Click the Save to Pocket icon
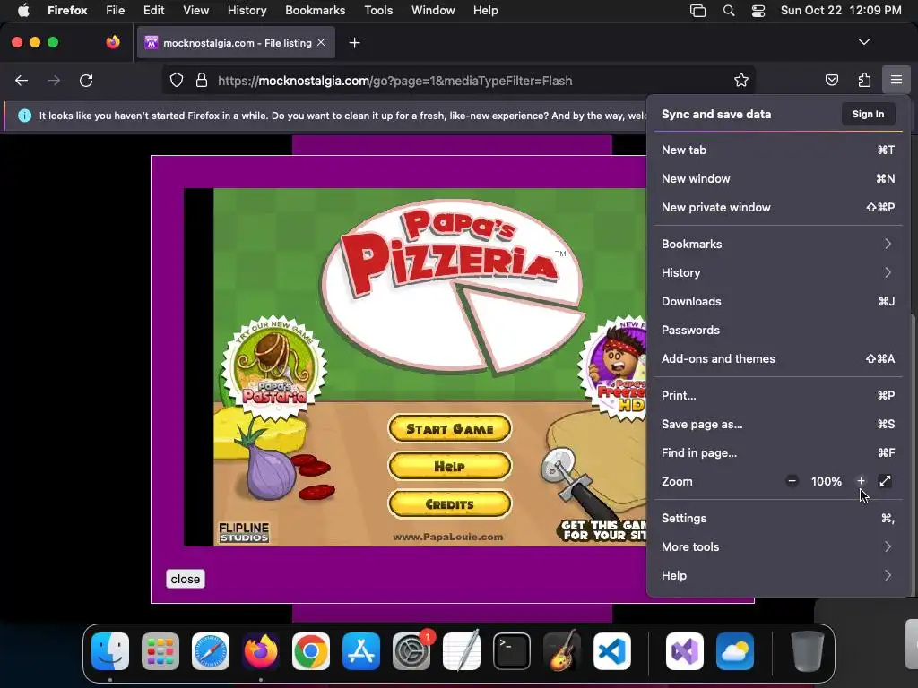This screenshot has width=918, height=688. (x=831, y=80)
